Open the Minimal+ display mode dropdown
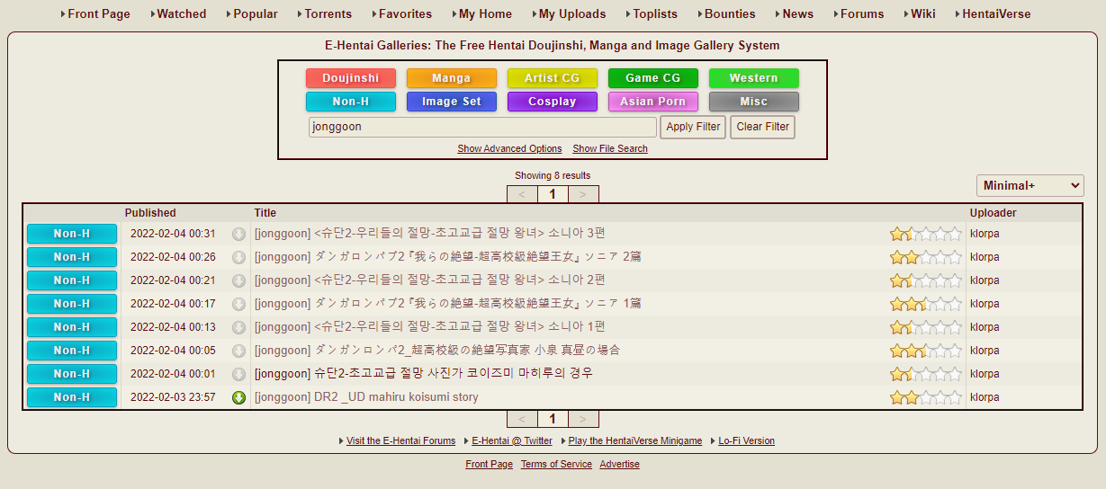Screen dimensions: 1106x489 click(1030, 185)
